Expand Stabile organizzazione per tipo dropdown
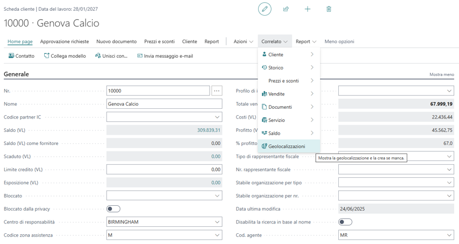 click(x=449, y=183)
